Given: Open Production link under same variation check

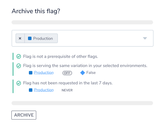Looking at the screenshot, I should pyautogui.click(x=44, y=73).
